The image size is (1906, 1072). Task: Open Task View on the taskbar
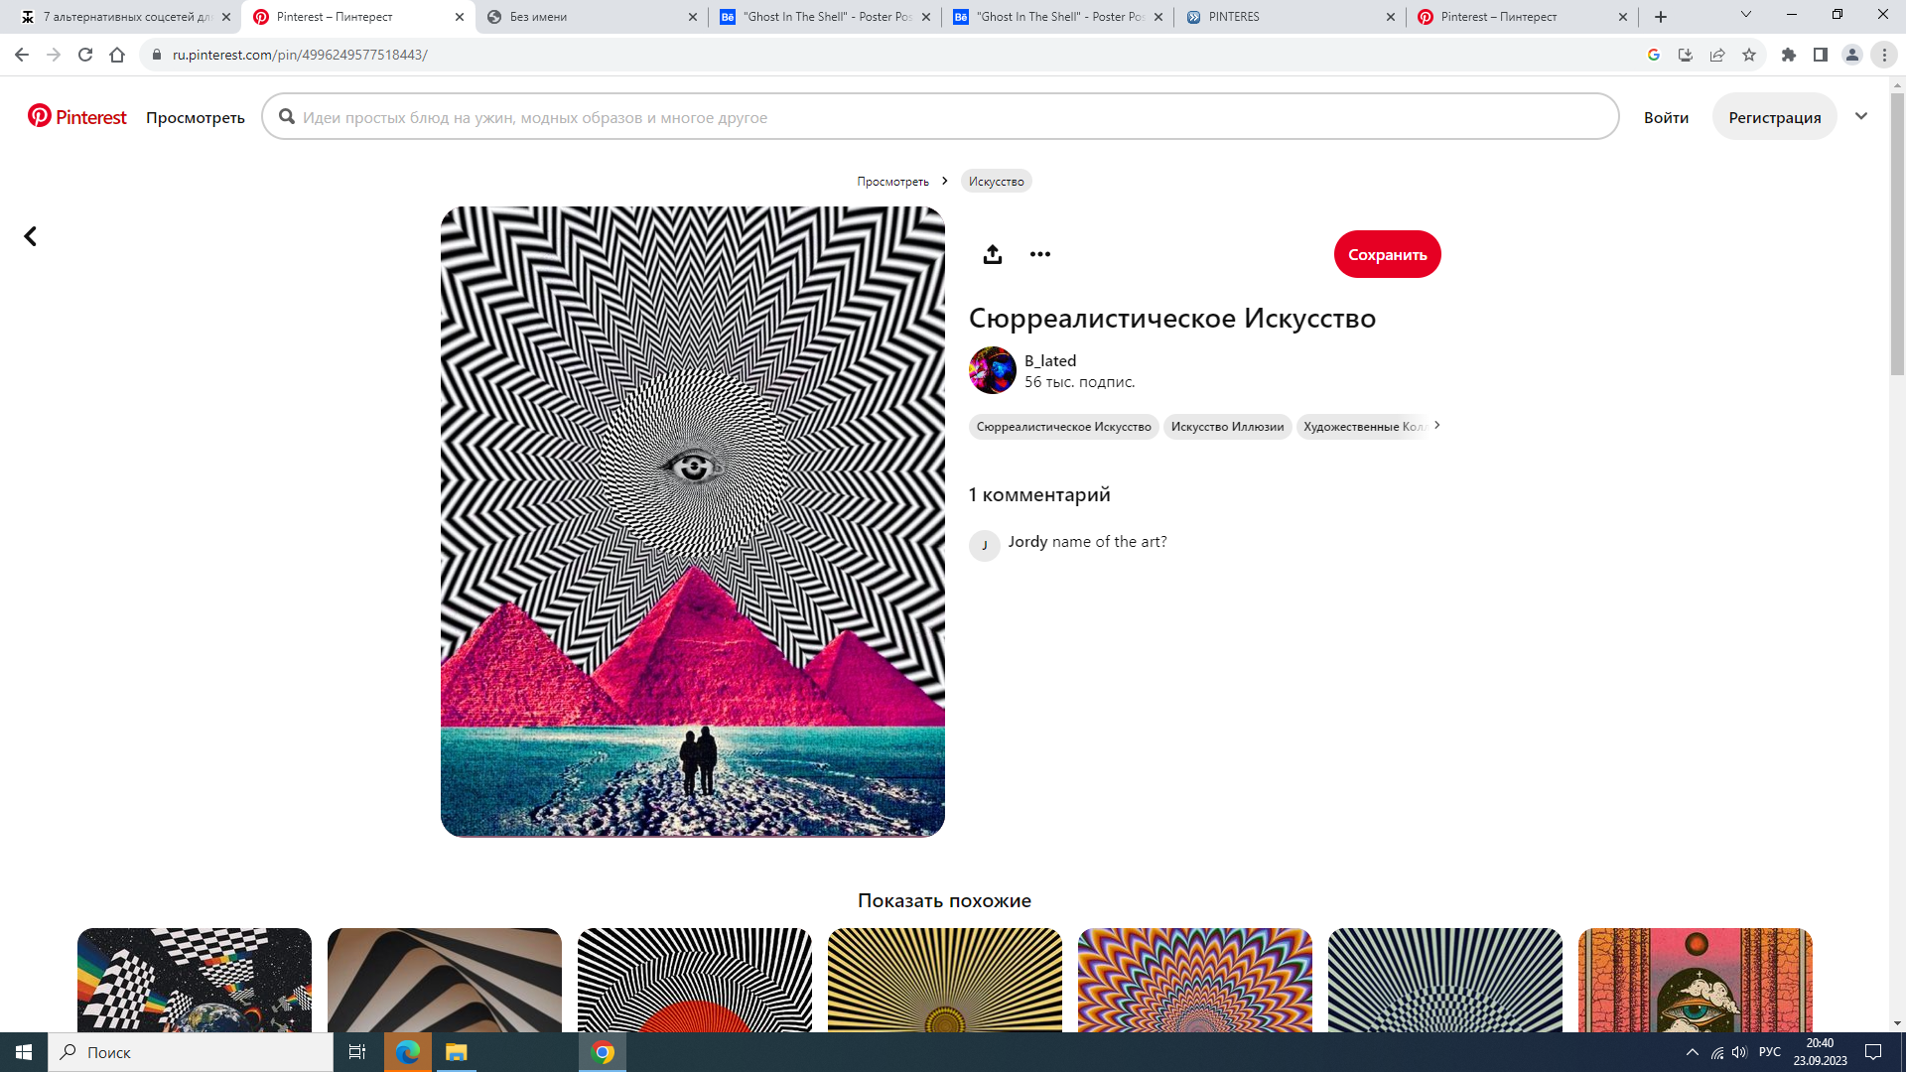(357, 1052)
